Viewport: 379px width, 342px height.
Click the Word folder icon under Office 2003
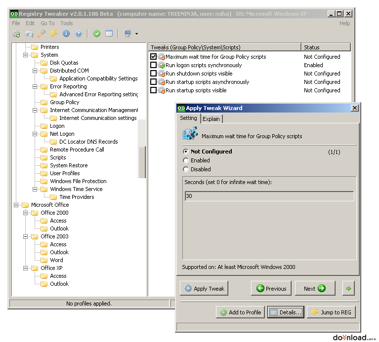(44, 260)
